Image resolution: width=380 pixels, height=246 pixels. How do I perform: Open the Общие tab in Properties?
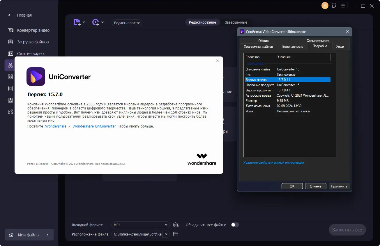(x=263, y=41)
